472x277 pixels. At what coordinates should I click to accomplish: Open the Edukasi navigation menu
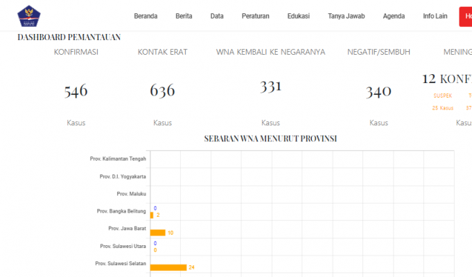pos(298,16)
